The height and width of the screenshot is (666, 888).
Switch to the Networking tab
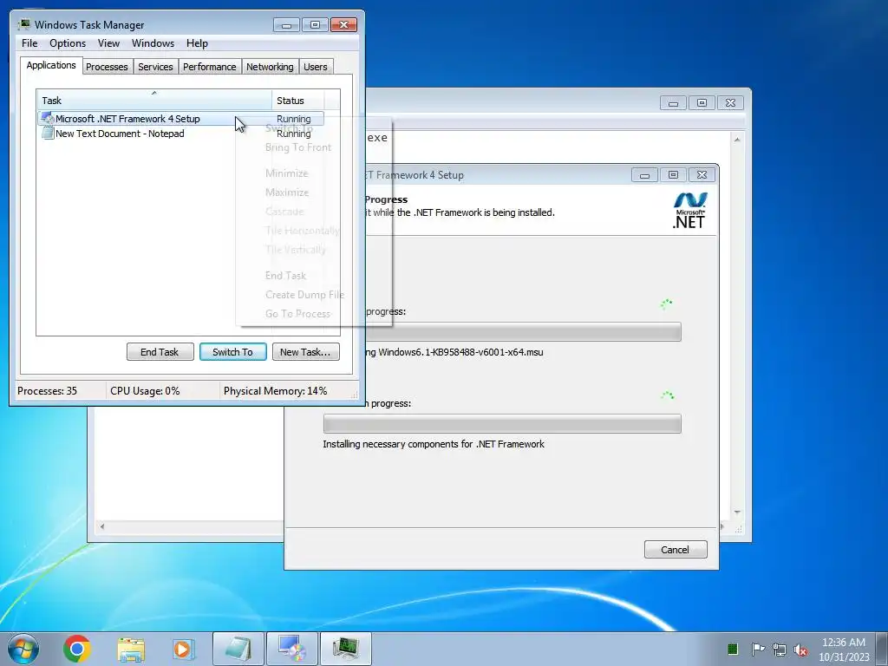(x=271, y=67)
